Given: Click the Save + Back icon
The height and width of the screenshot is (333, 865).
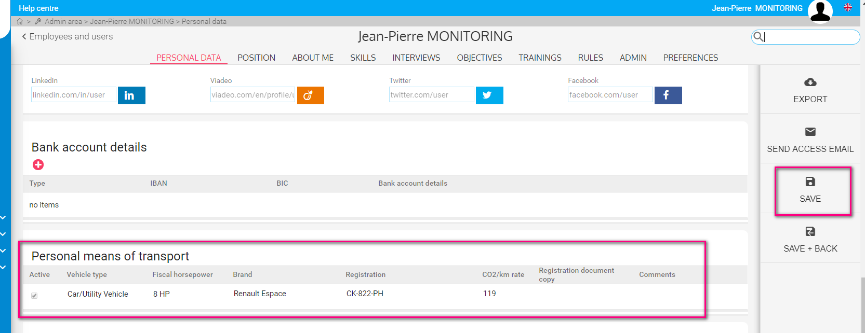Looking at the screenshot, I should click(810, 231).
